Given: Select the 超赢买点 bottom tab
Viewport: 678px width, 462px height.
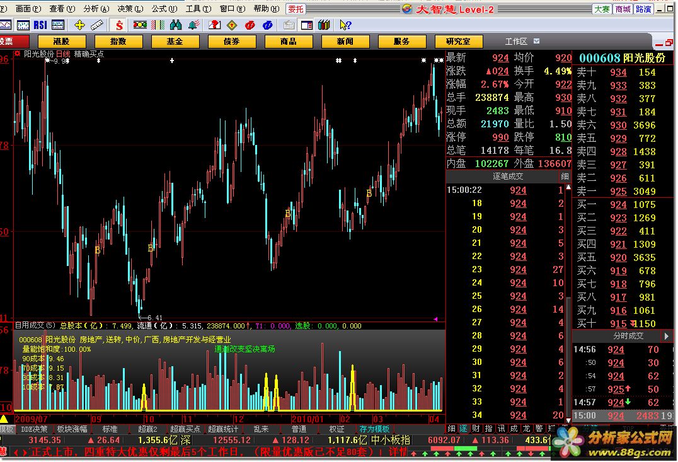Looking at the screenshot, I should (186, 429).
